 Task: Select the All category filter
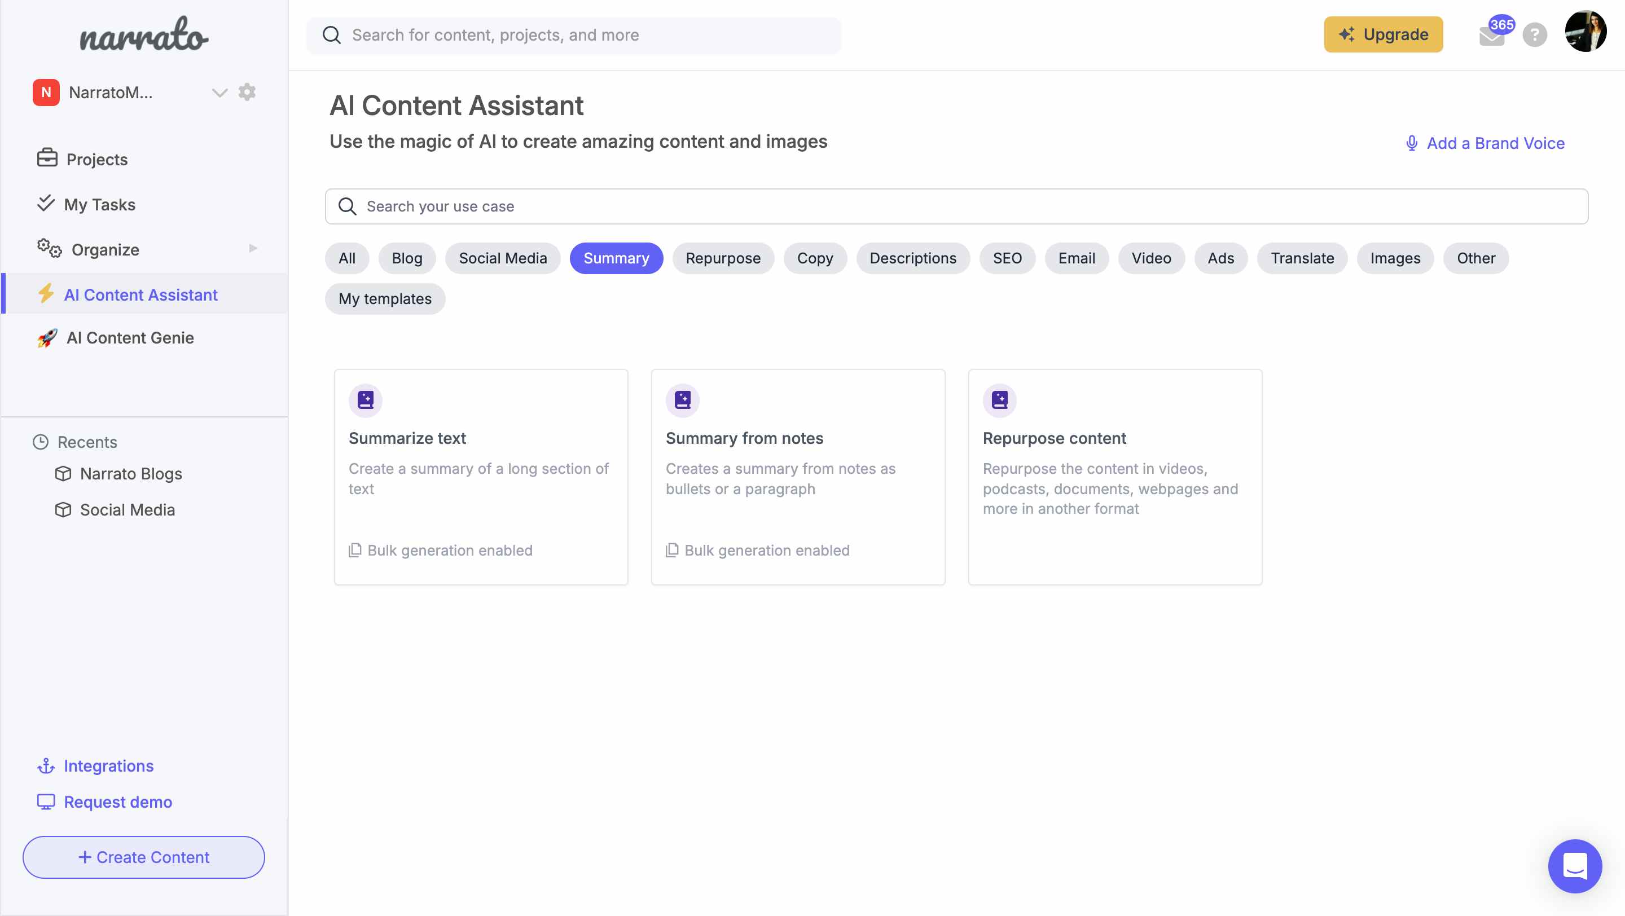click(x=347, y=258)
